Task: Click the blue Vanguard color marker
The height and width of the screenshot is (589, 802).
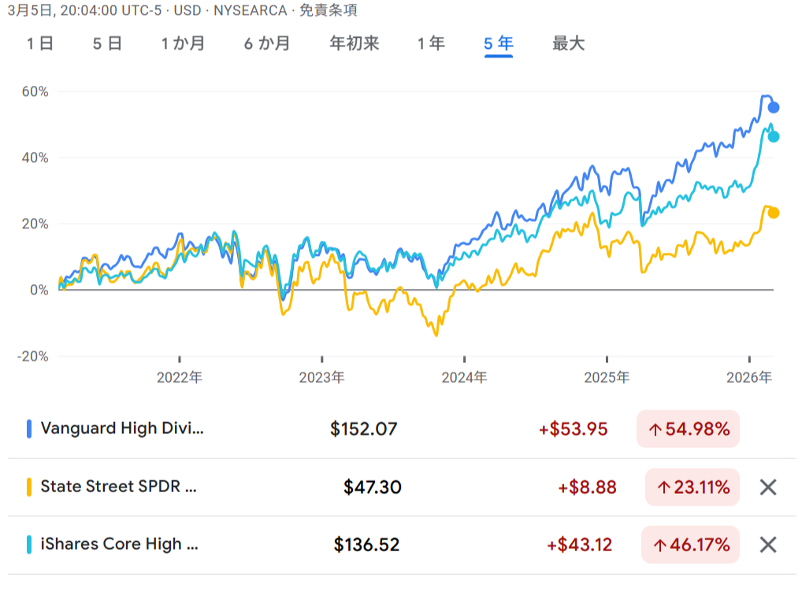Action: [x=29, y=429]
